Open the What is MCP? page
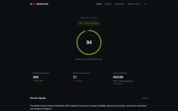178x111 pixels. click(134, 4)
